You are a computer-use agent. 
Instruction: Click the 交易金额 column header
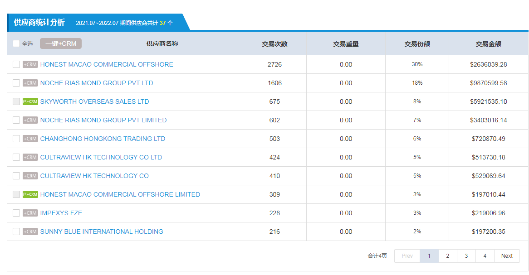pyautogui.click(x=489, y=44)
